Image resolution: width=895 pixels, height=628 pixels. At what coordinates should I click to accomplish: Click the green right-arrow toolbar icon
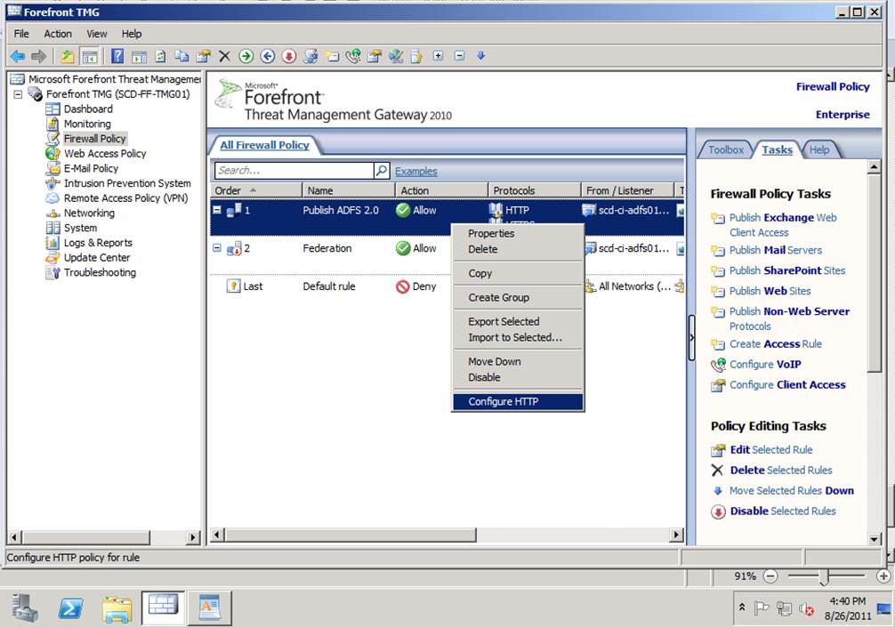click(246, 56)
